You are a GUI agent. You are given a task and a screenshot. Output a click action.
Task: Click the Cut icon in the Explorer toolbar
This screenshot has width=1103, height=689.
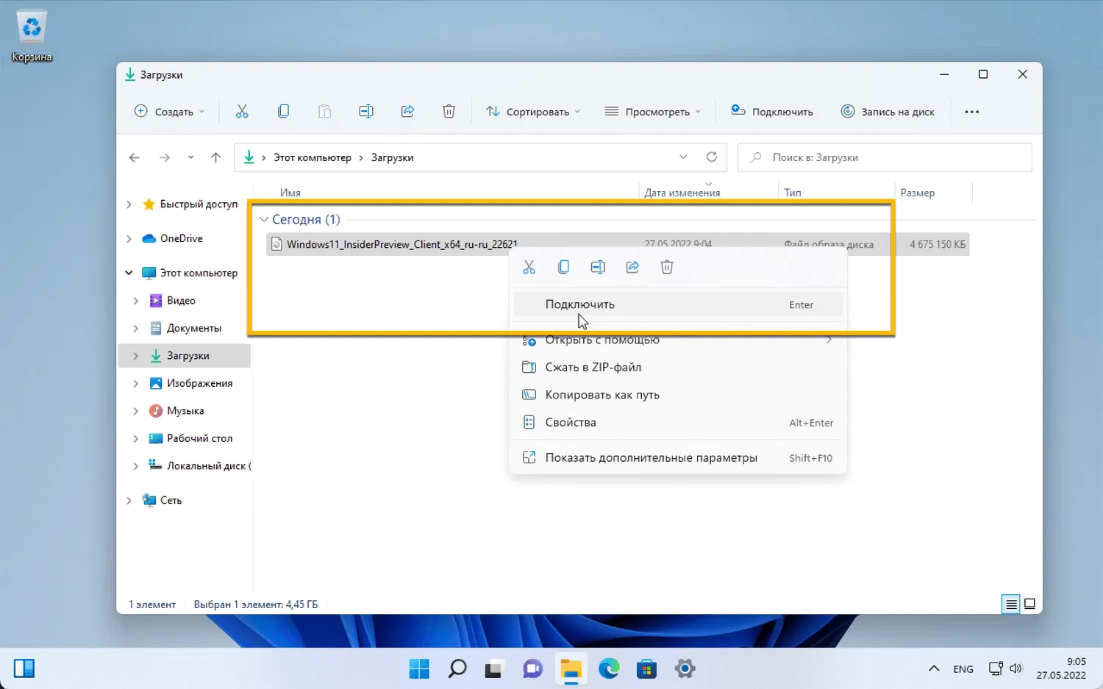tap(242, 112)
